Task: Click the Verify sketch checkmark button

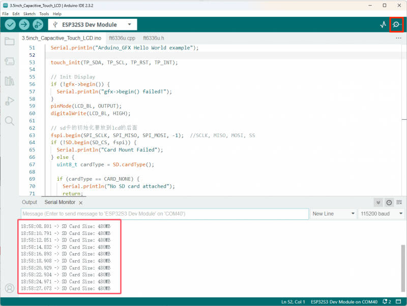Action: coord(10,24)
